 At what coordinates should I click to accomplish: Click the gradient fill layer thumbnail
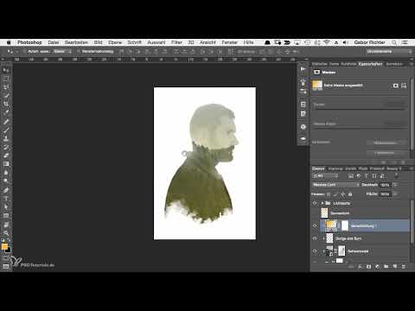pos(331,225)
